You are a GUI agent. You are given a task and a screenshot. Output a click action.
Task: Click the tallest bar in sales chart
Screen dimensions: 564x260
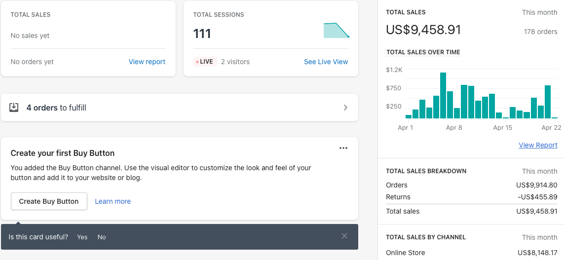click(x=443, y=95)
